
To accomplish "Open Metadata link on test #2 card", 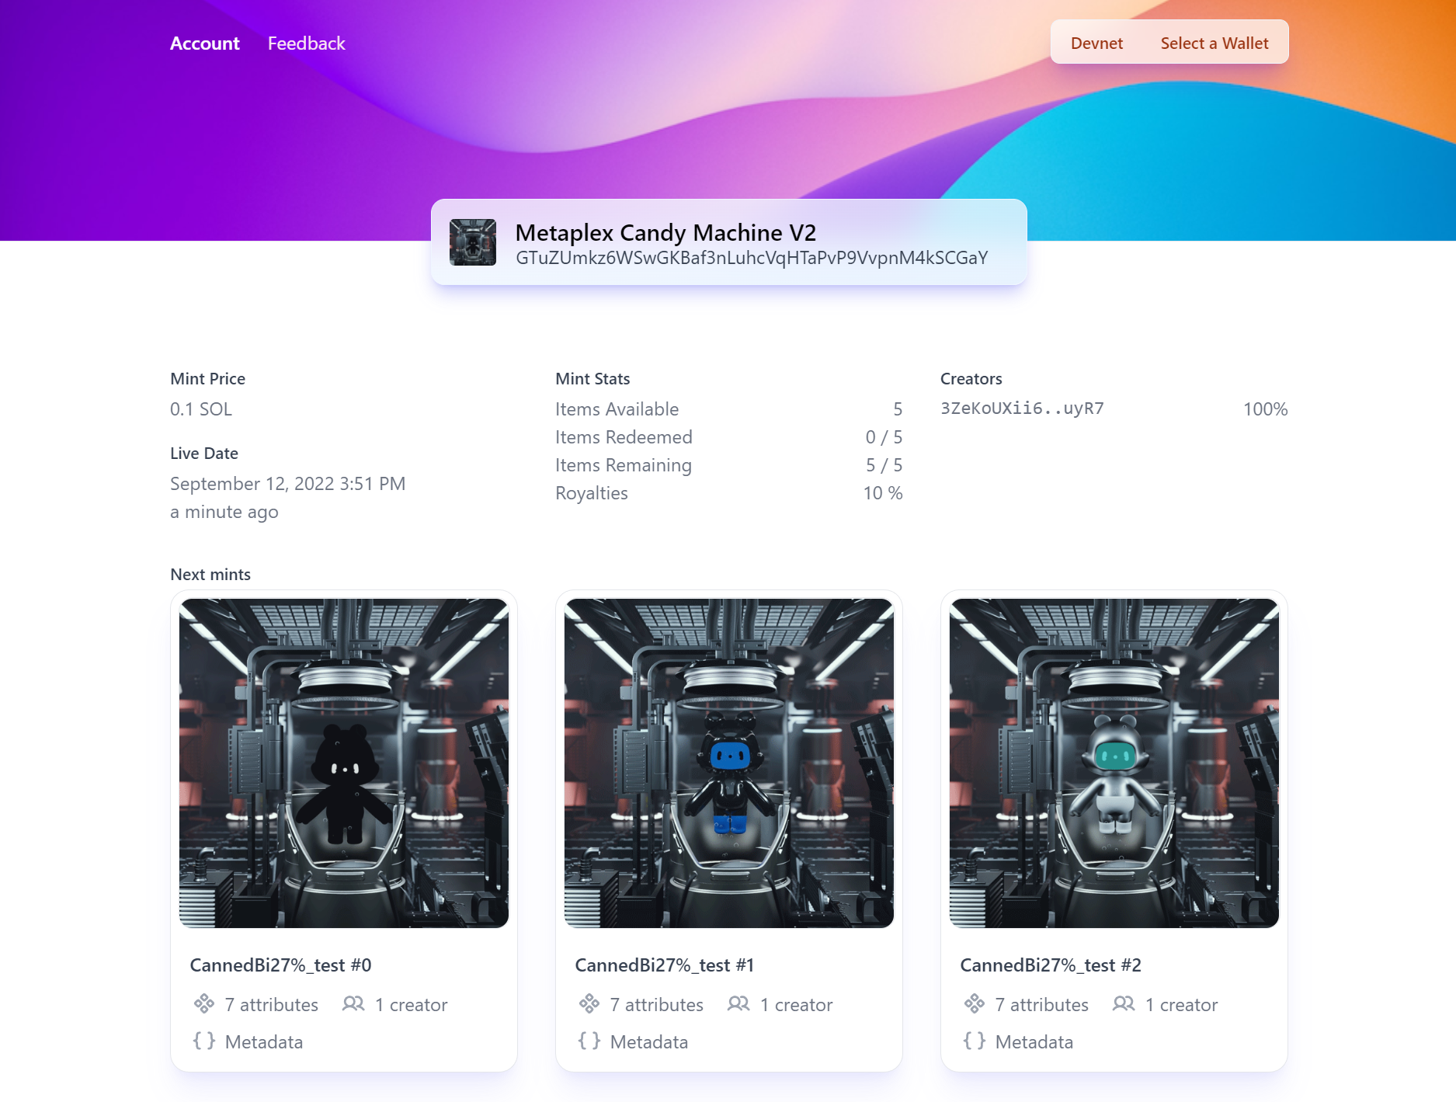I will [x=1034, y=1042].
